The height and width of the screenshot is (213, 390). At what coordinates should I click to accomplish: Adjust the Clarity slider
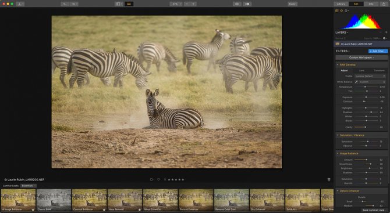click(x=366, y=127)
